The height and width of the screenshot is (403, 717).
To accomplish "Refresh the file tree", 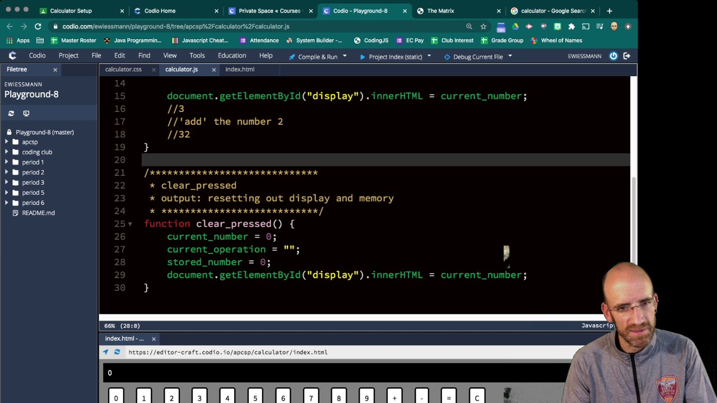I will click(x=11, y=113).
